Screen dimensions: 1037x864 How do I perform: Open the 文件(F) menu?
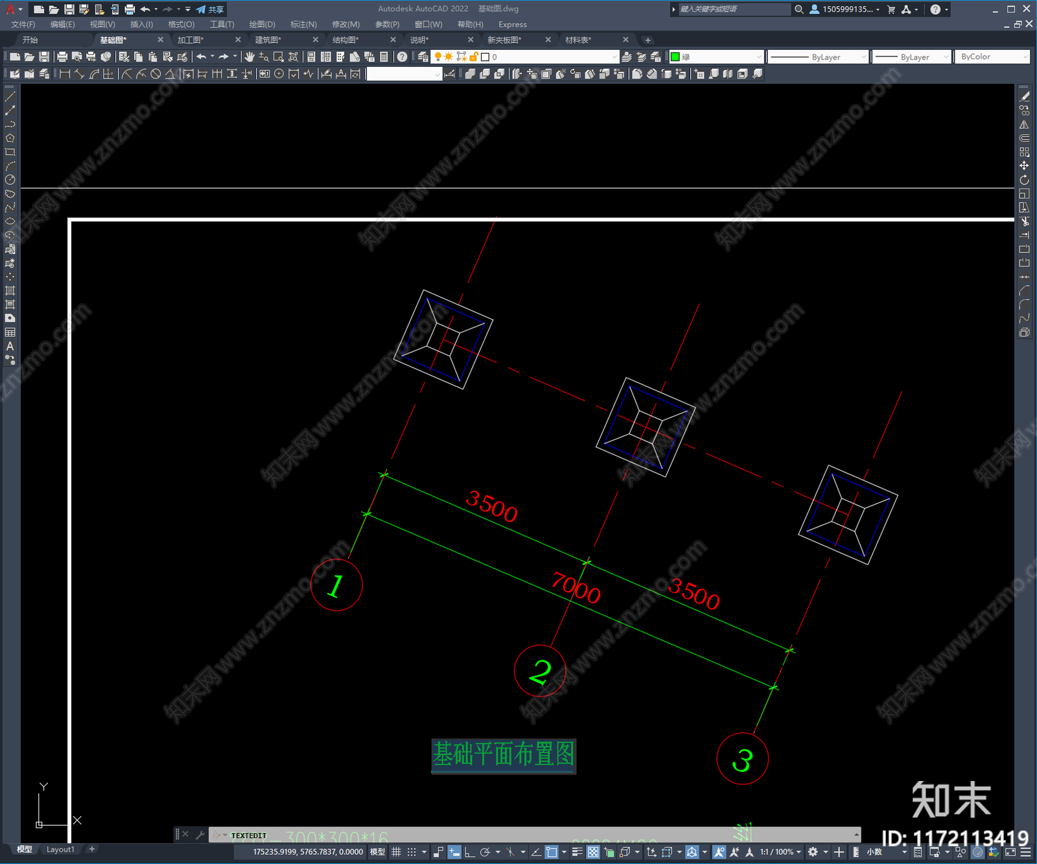(23, 25)
